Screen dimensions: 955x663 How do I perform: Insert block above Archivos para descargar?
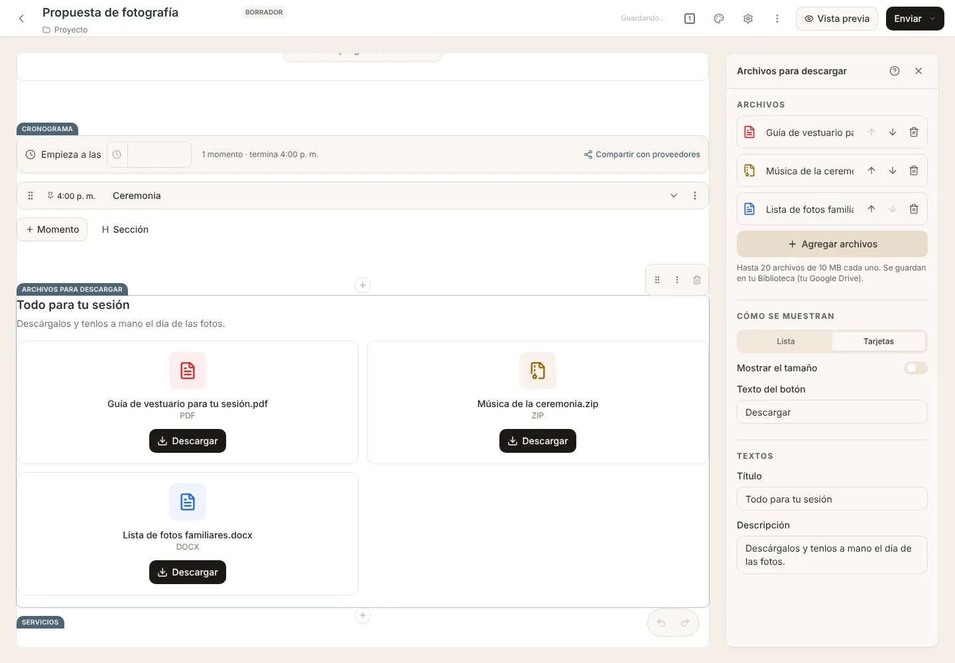[363, 285]
